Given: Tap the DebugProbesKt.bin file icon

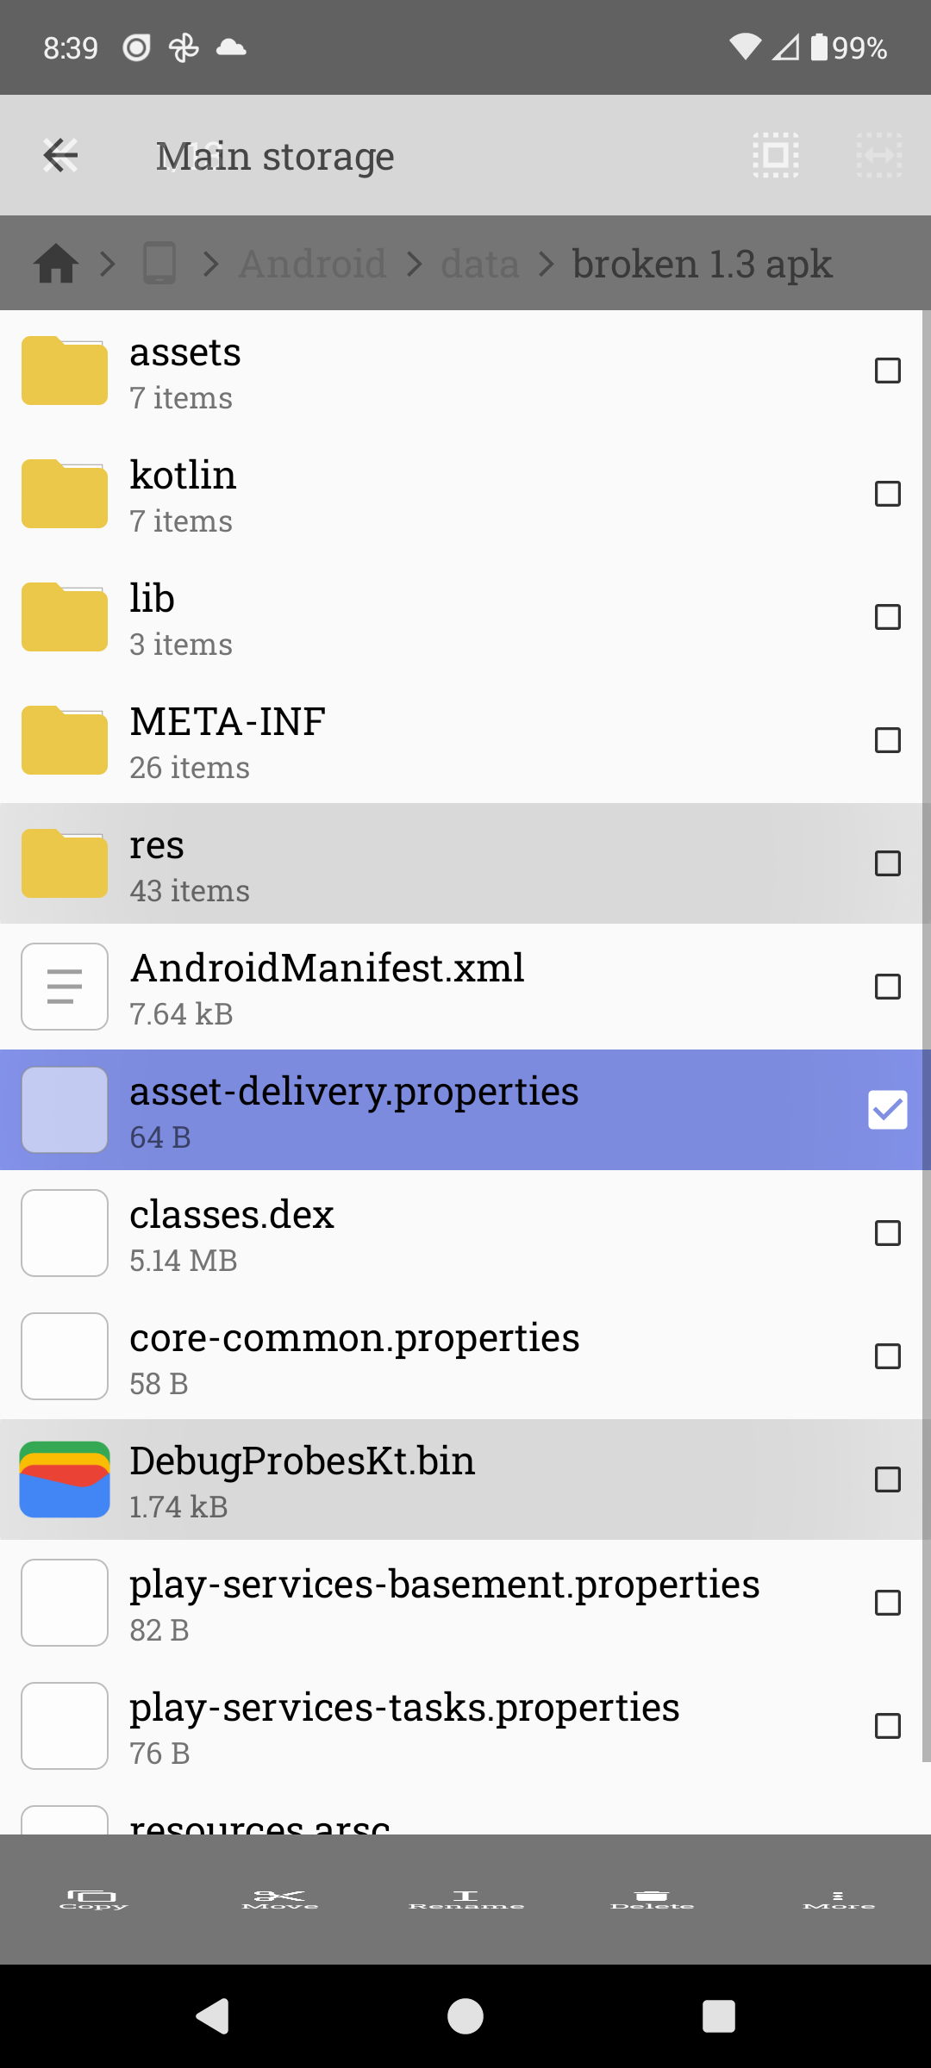Looking at the screenshot, I should 65,1479.
